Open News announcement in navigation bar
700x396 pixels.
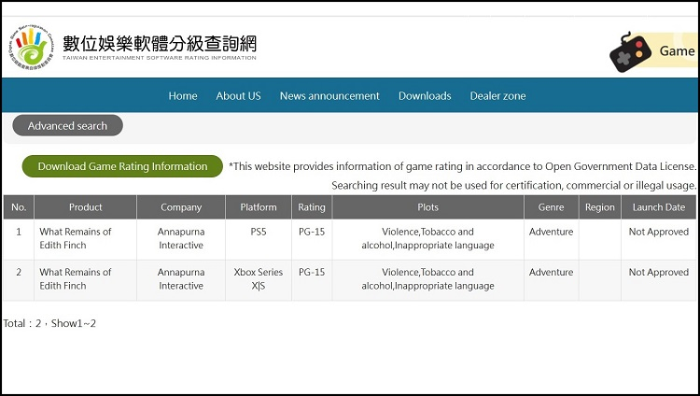click(x=329, y=96)
